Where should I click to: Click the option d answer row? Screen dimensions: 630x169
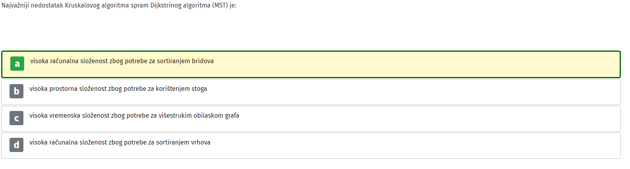click(311, 146)
